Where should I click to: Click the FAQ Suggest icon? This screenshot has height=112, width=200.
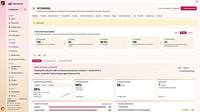9,35
